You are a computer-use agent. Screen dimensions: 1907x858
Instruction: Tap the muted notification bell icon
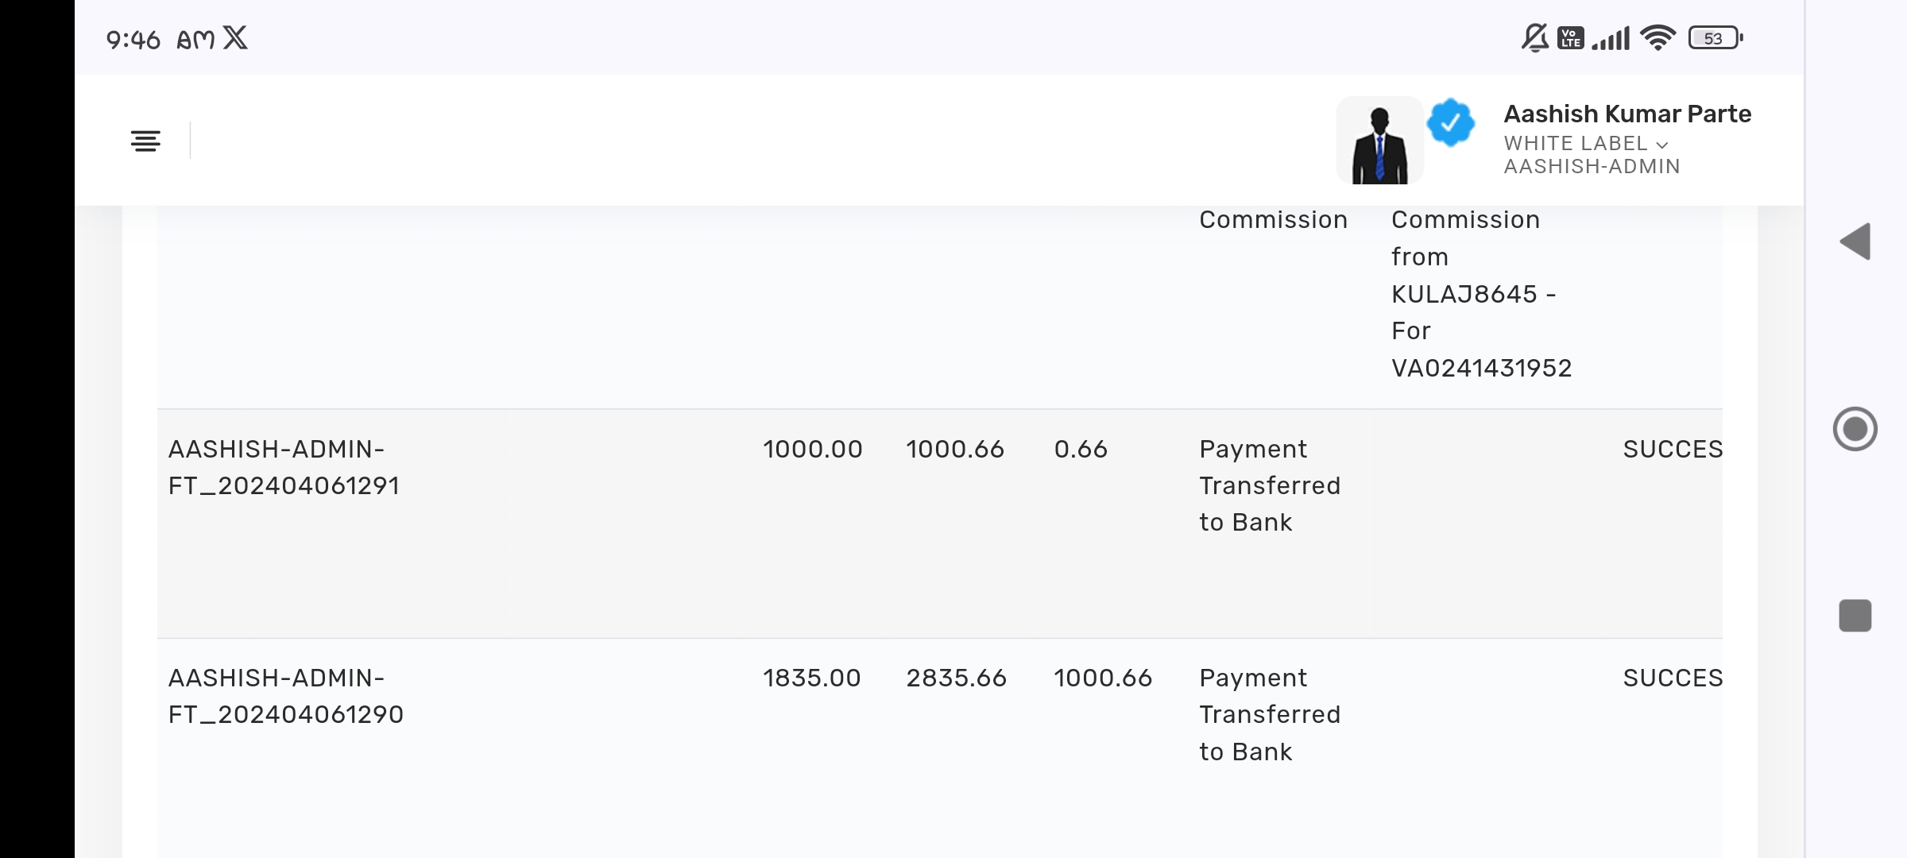1534,38
